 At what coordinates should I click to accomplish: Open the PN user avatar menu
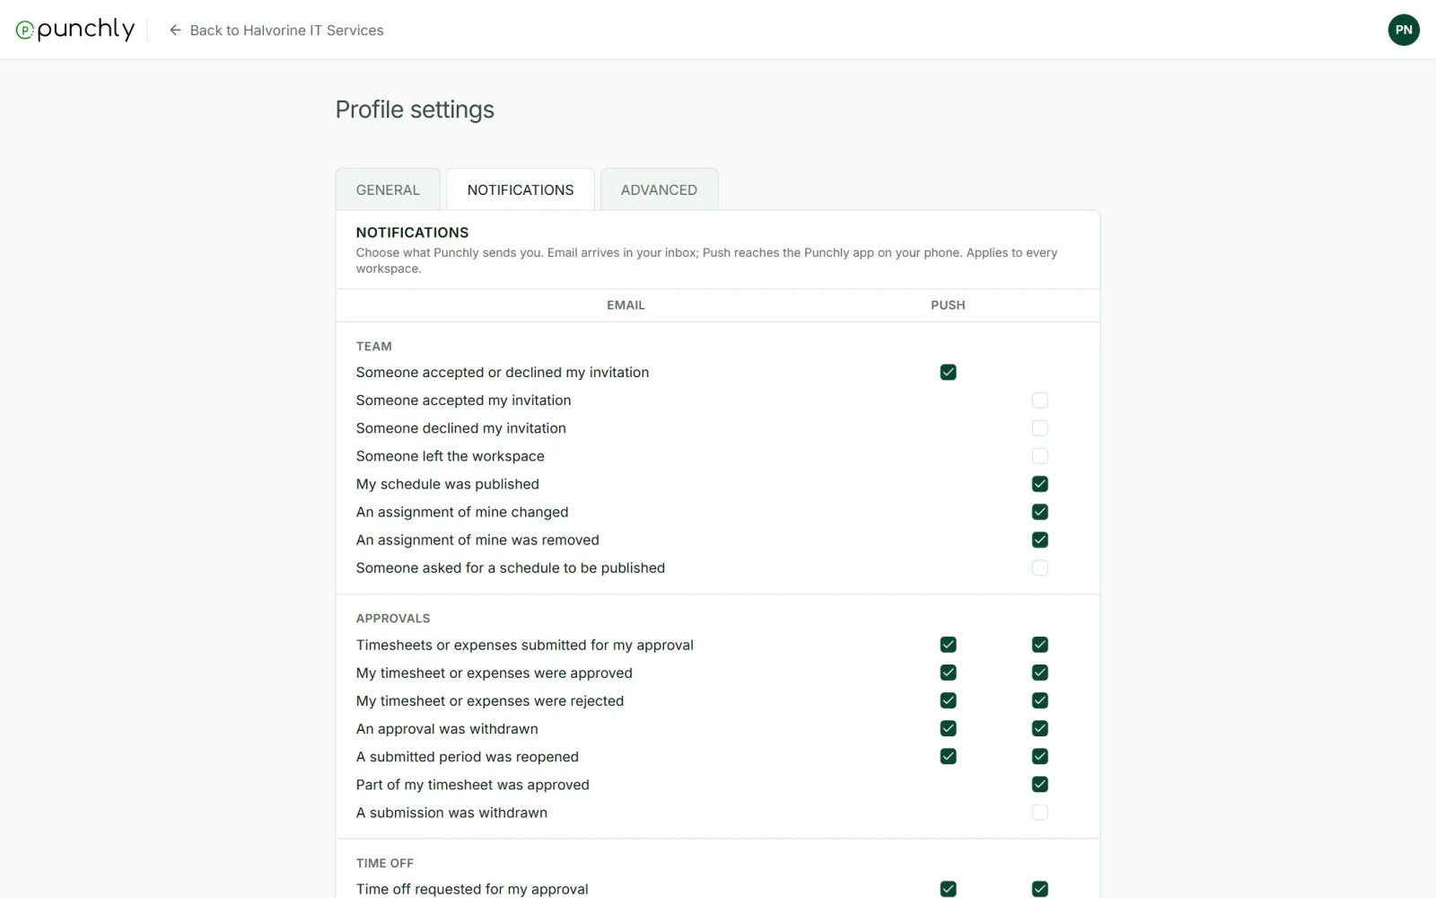pos(1404,30)
